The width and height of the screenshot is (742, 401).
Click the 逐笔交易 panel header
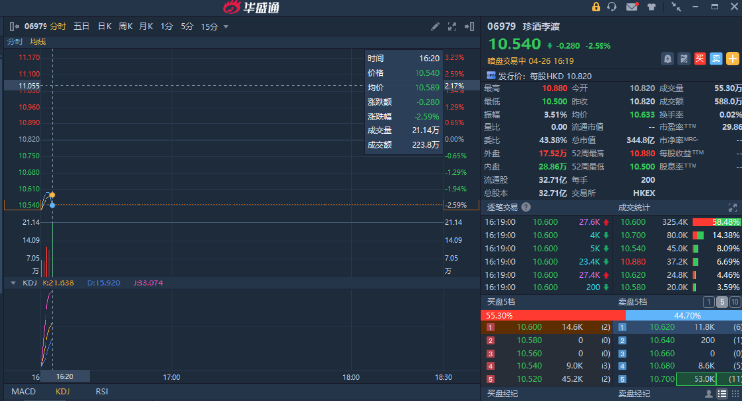503,207
